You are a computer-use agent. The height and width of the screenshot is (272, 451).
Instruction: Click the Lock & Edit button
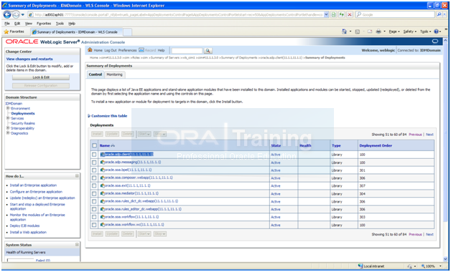(x=41, y=77)
